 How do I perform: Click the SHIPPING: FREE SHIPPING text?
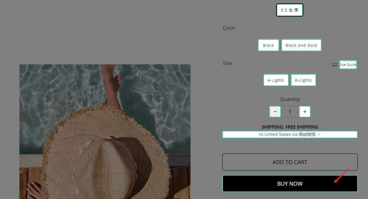click(290, 127)
